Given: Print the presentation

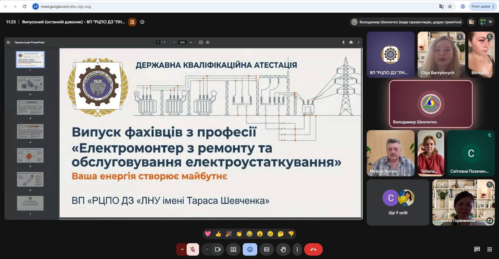Looking at the screenshot, I should pos(351,42).
